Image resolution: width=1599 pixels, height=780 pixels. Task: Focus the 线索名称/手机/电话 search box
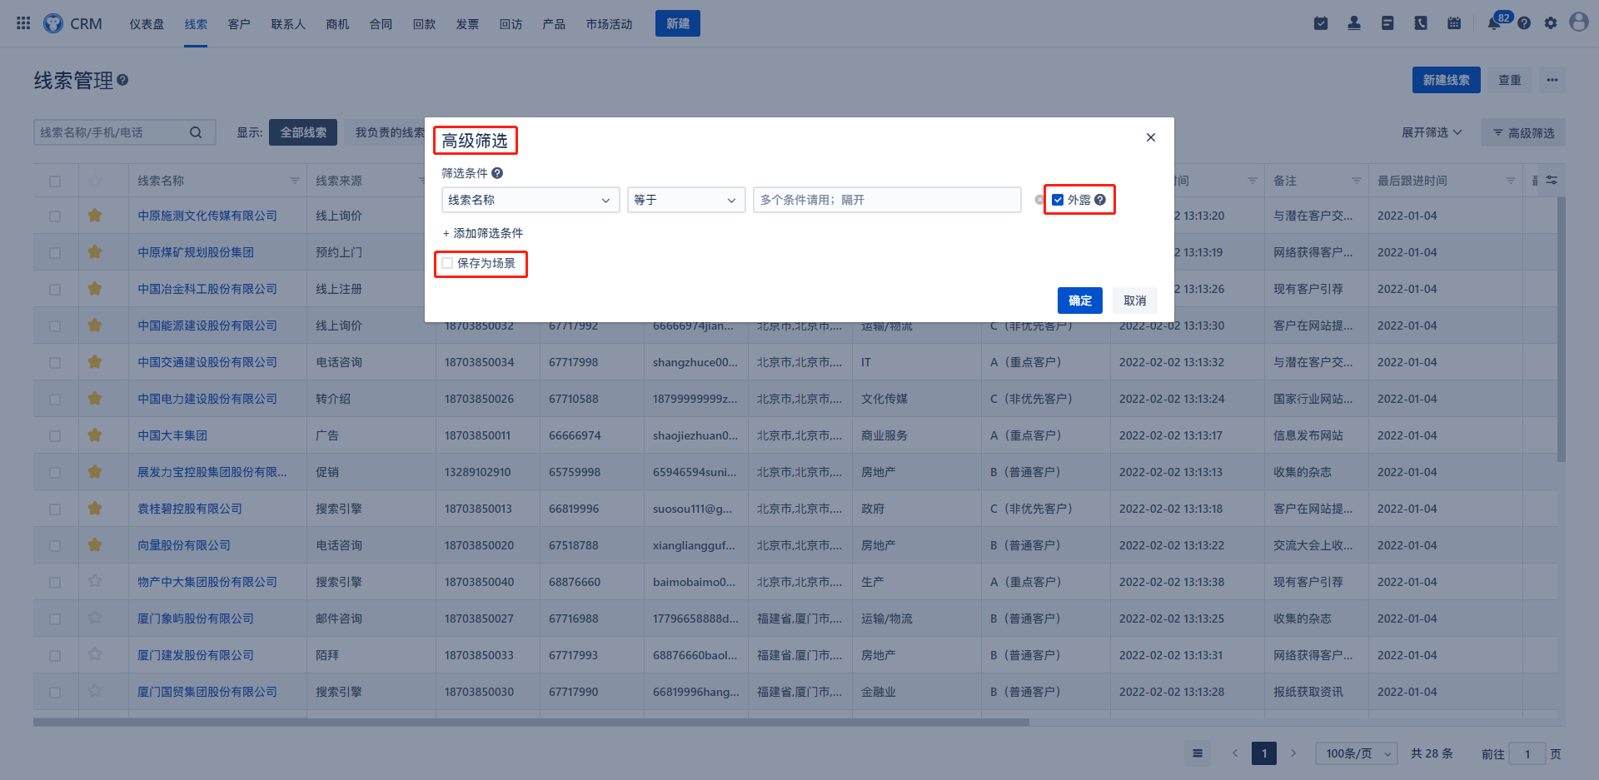tap(125, 132)
